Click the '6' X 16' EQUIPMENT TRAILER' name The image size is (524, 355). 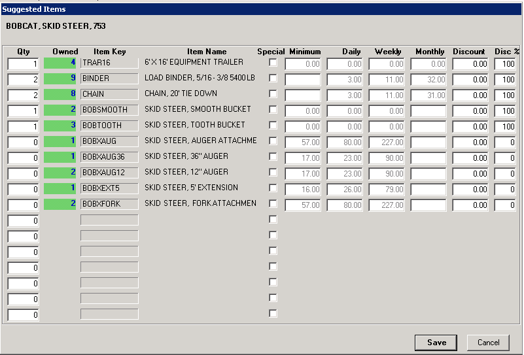pyautogui.click(x=194, y=62)
